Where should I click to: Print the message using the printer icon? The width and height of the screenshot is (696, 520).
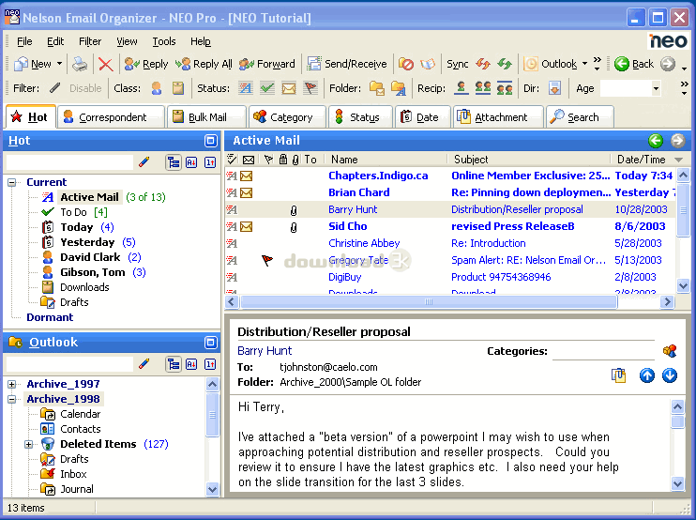coord(80,64)
